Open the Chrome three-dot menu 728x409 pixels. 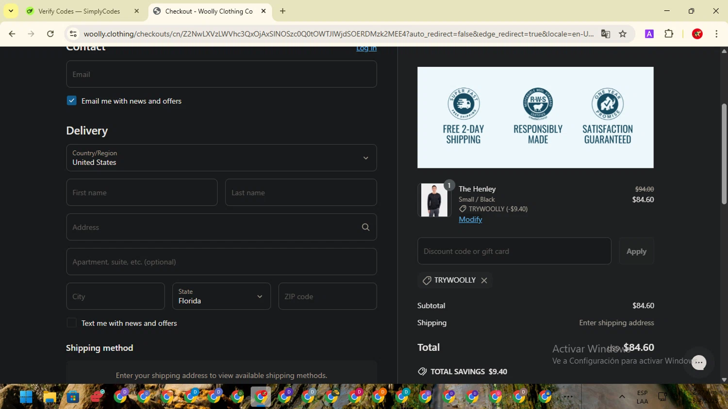(x=716, y=33)
